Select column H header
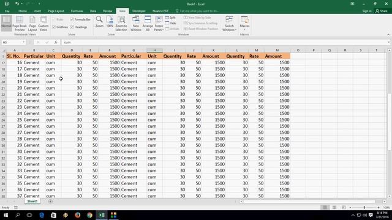The height and width of the screenshot is (220, 392). tap(154, 50)
